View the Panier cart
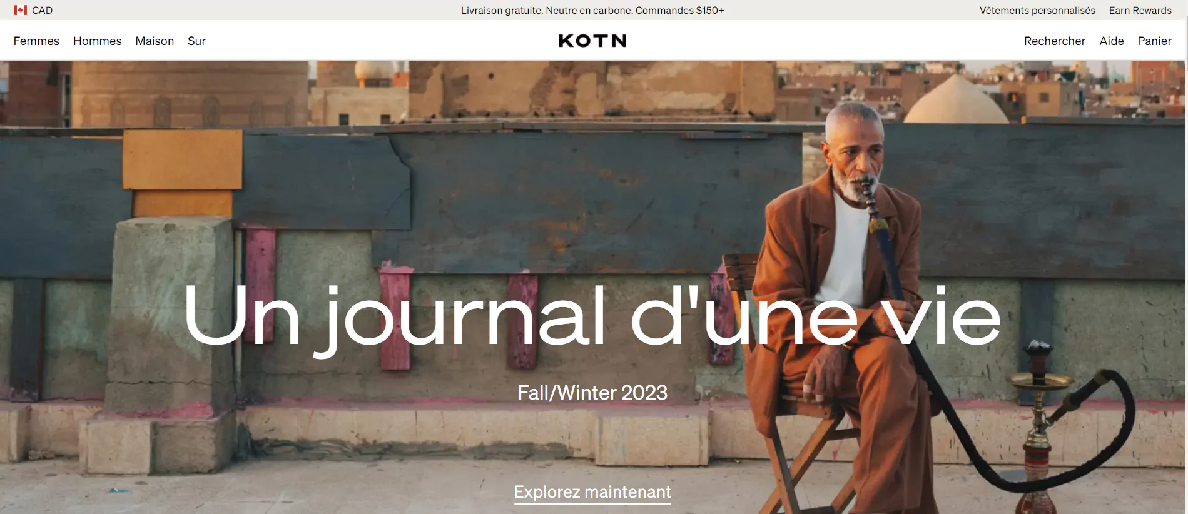The height and width of the screenshot is (514, 1188). 1155,41
